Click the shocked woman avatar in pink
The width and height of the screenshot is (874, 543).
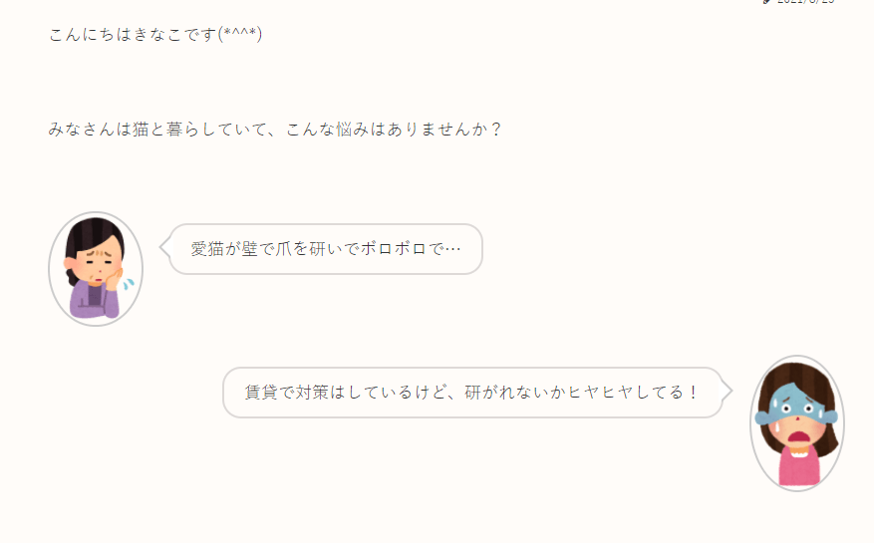(x=796, y=422)
